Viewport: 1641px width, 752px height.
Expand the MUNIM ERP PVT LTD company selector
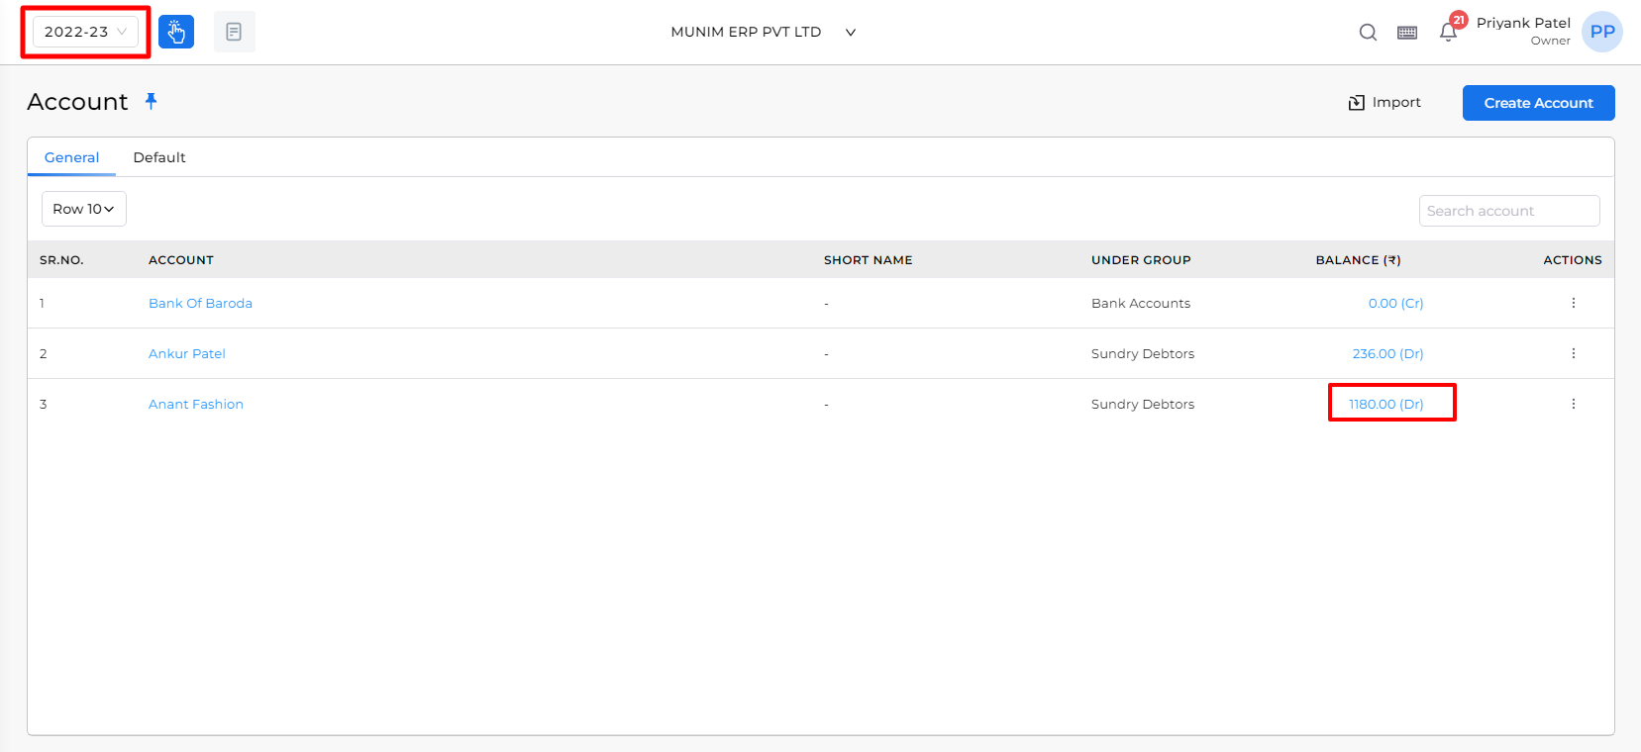click(763, 32)
